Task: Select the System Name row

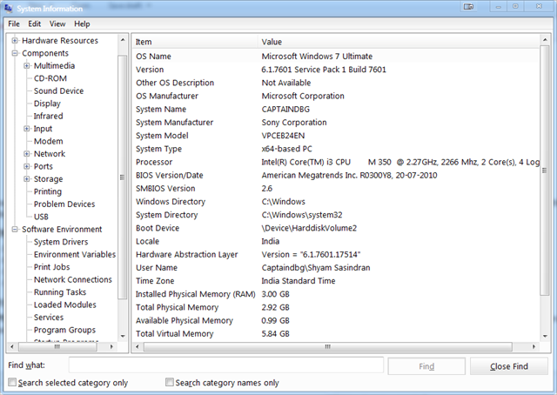Action: click(x=336, y=110)
